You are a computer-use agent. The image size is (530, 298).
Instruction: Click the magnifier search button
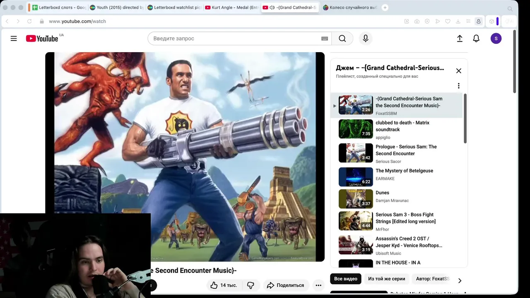click(342, 38)
